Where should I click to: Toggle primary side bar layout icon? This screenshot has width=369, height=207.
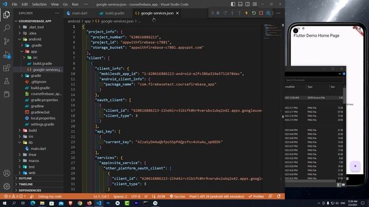point(233,4)
